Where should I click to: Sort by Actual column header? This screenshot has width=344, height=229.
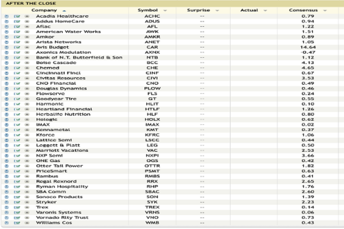249,10
